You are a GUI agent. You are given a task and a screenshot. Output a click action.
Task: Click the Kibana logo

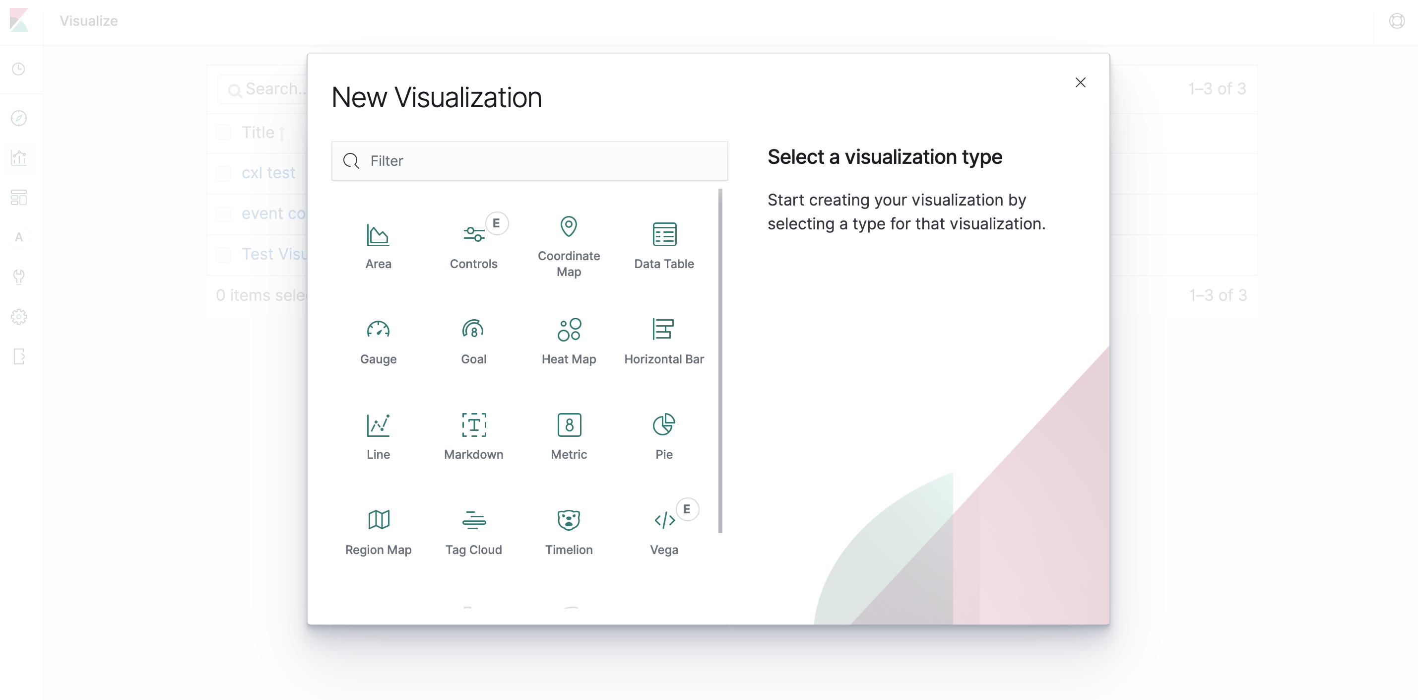(19, 20)
